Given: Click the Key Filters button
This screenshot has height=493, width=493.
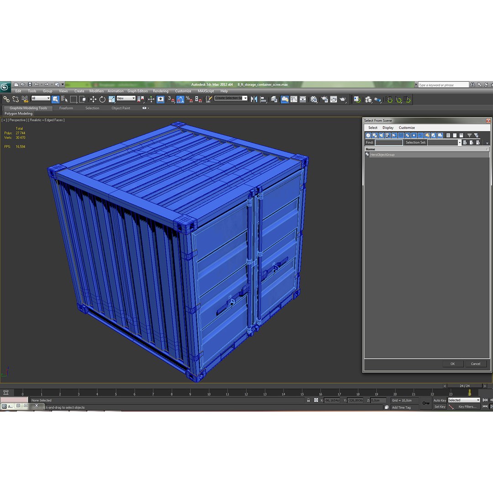Looking at the screenshot, I should click(467, 407).
